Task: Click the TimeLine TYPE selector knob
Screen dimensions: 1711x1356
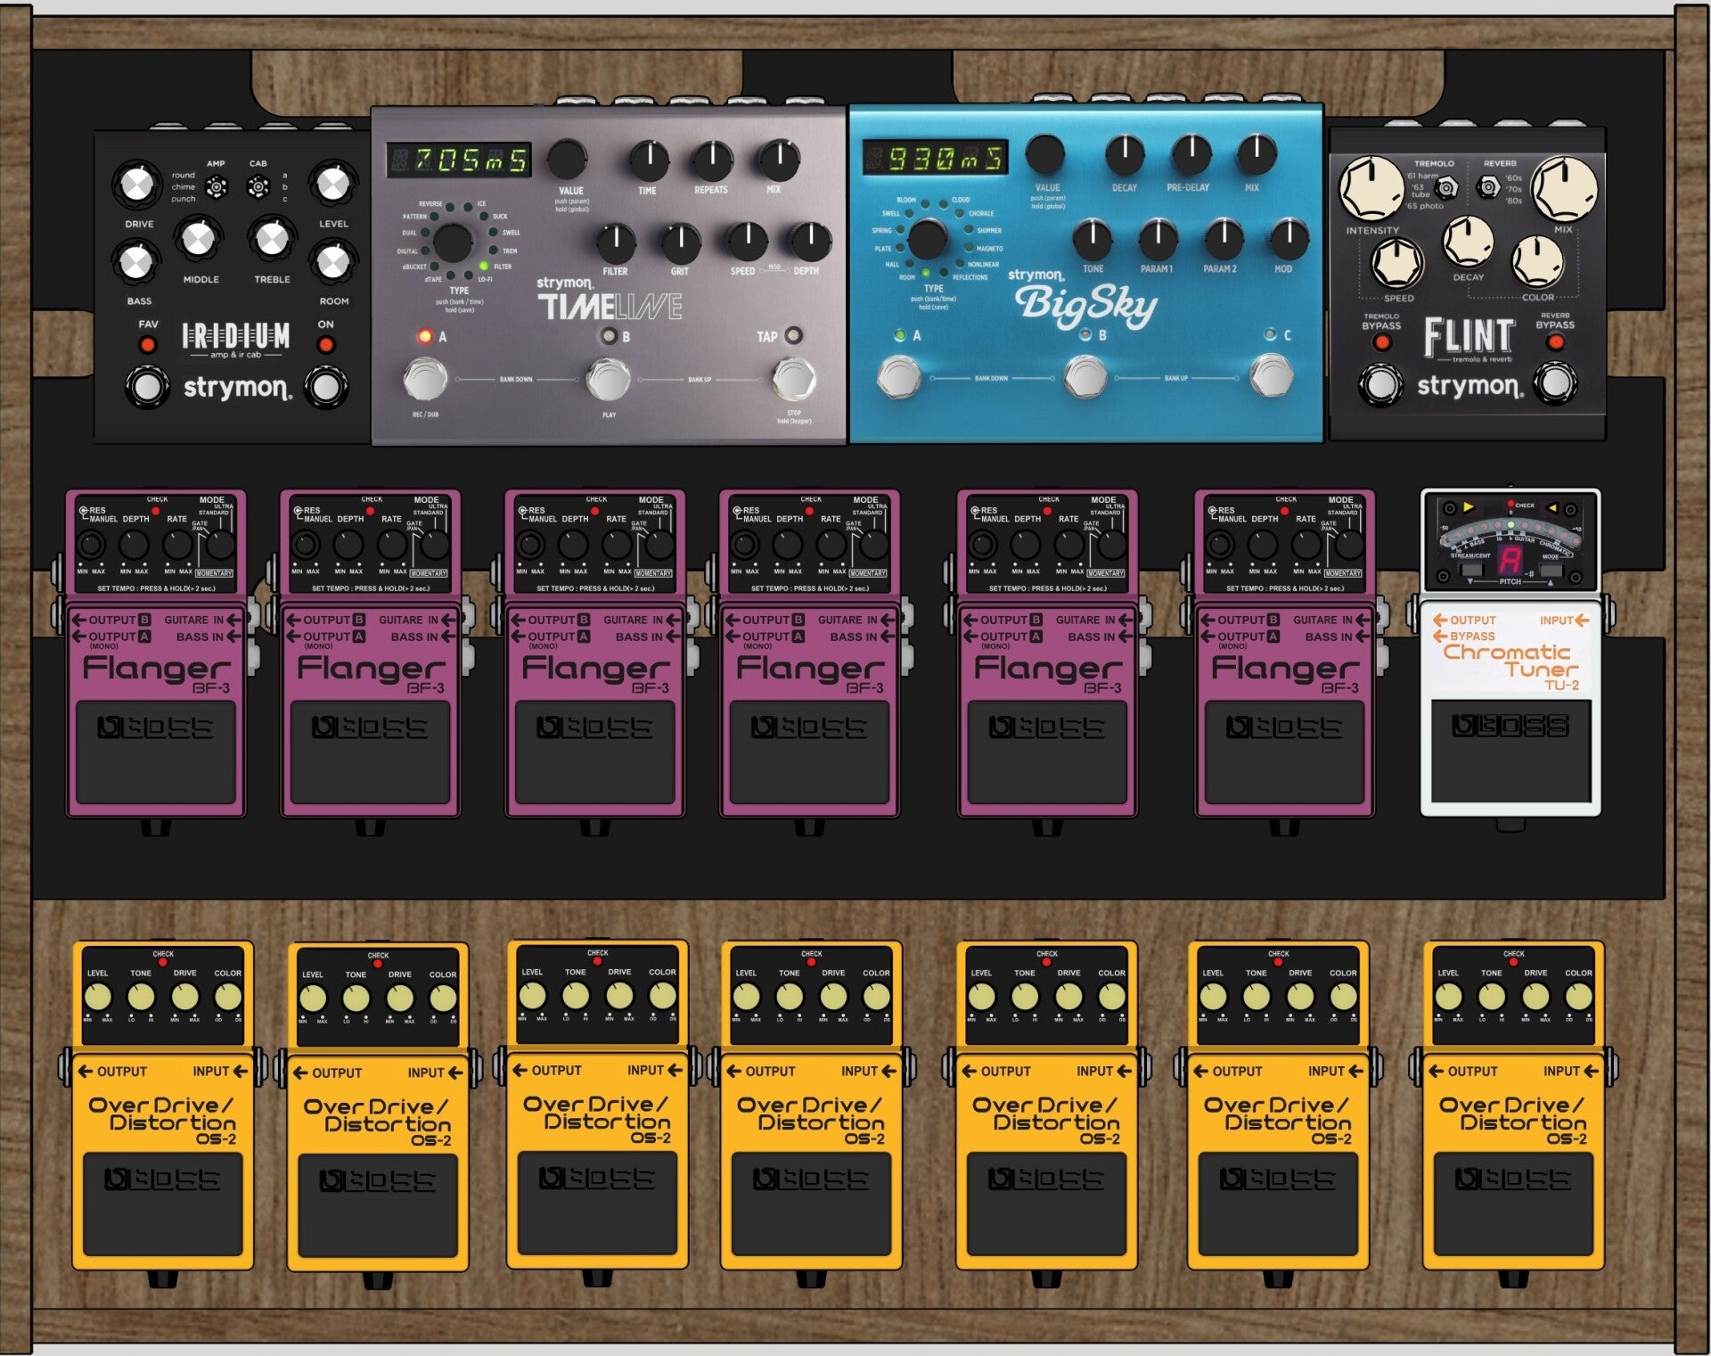Action: tap(453, 242)
